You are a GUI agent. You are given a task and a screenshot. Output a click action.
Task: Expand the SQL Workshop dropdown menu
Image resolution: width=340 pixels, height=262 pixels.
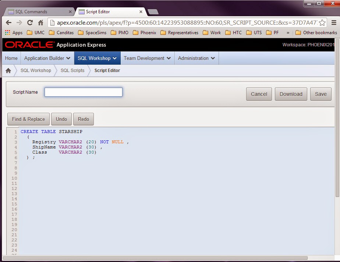coord(97,58)
